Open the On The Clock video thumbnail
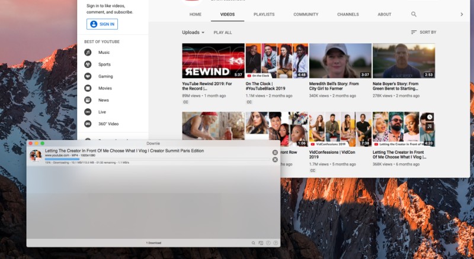Viewport: 474px width, 259px height. (277, 61)
